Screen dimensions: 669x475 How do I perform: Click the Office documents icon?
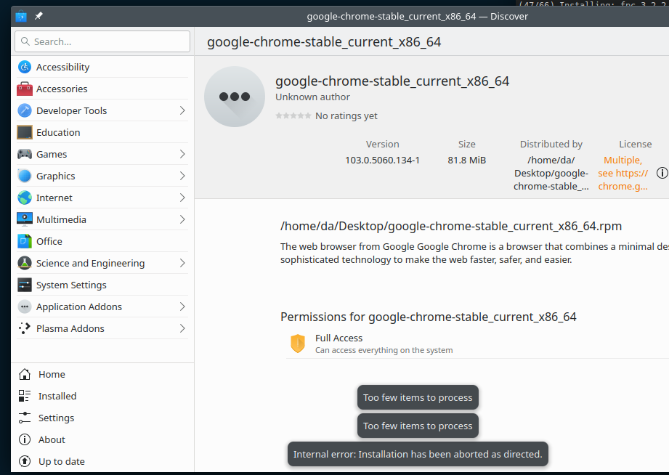click(25, 241)
